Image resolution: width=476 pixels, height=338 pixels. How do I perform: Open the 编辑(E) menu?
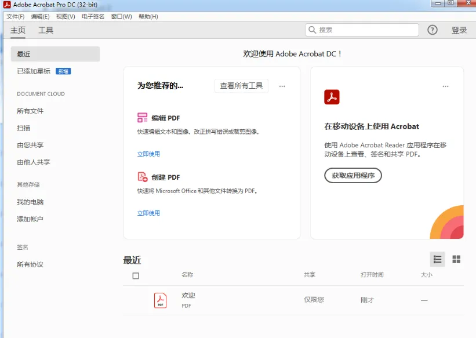[40, 16]
